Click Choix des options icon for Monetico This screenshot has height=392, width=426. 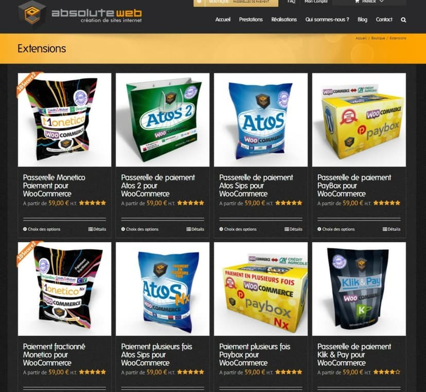(25, 229)
